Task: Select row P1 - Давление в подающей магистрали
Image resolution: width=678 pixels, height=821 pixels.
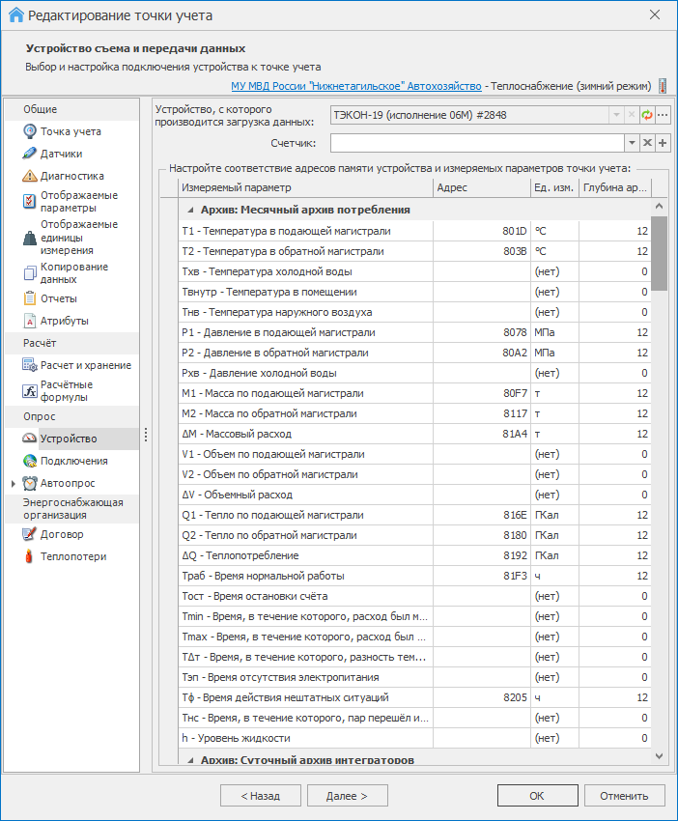Action: [x=414, y=332]
